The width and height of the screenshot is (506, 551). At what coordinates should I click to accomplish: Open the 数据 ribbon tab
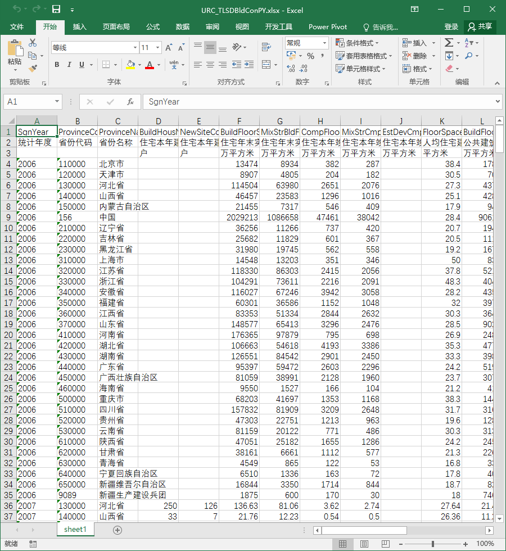183,27
